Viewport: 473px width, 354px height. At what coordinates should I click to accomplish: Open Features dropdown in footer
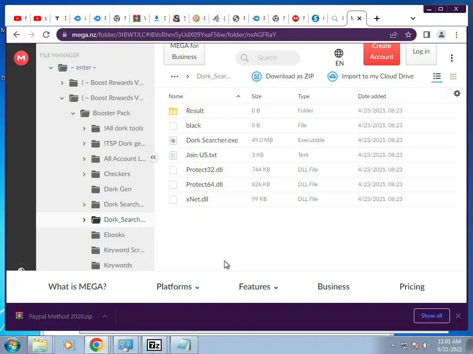pos(259,287)
